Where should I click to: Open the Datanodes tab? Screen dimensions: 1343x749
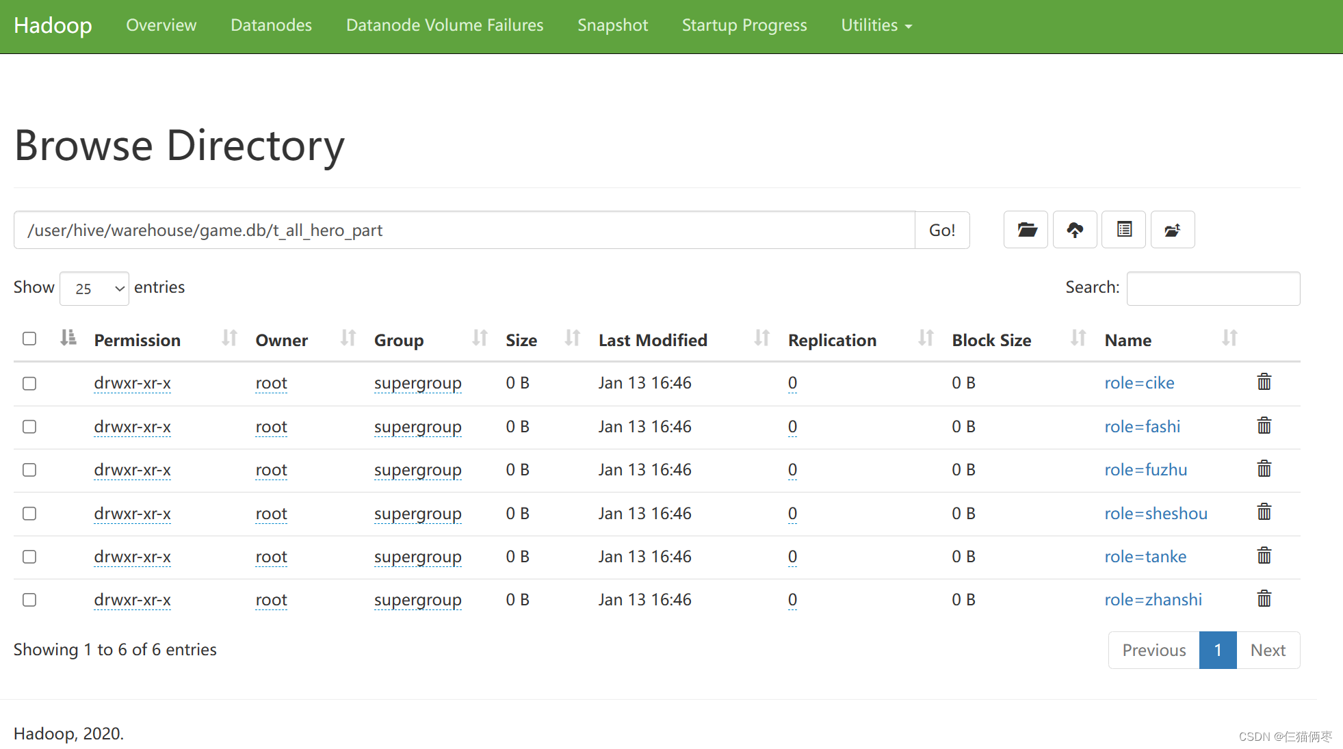271,25
